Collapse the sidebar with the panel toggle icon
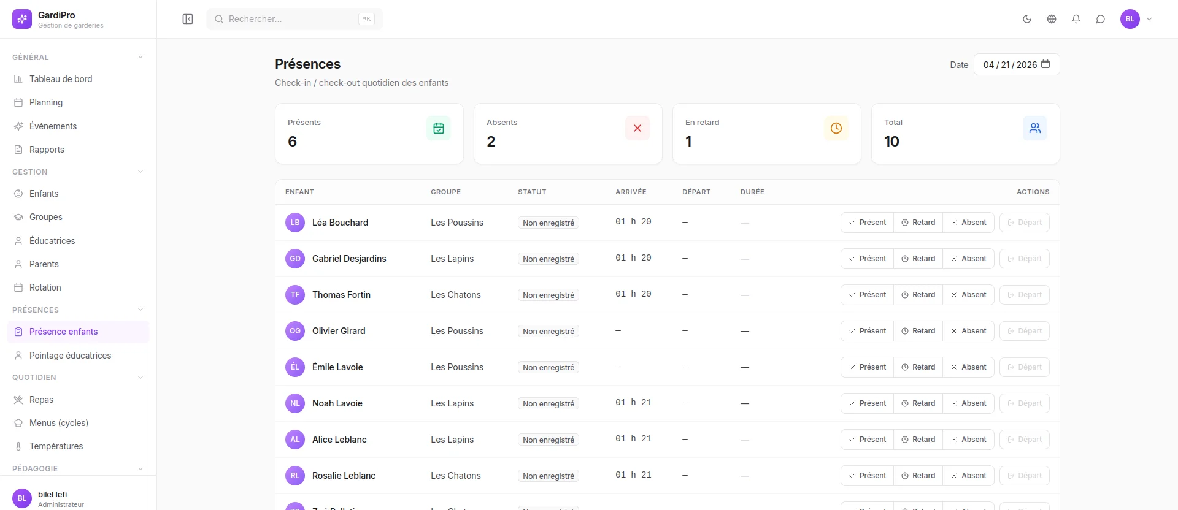1178x510 pixels. coord(188,19)
